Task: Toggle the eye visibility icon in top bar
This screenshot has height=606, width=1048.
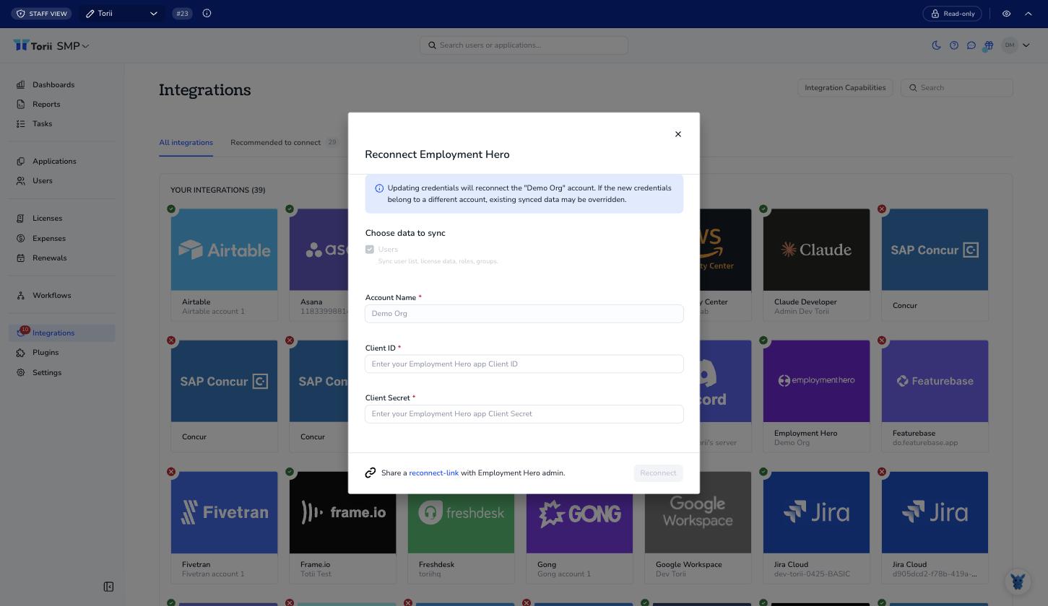Action: point(1006,14)
